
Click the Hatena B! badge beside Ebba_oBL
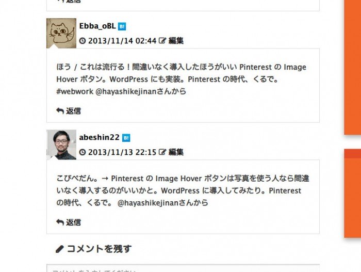click(x=122, y=26)
